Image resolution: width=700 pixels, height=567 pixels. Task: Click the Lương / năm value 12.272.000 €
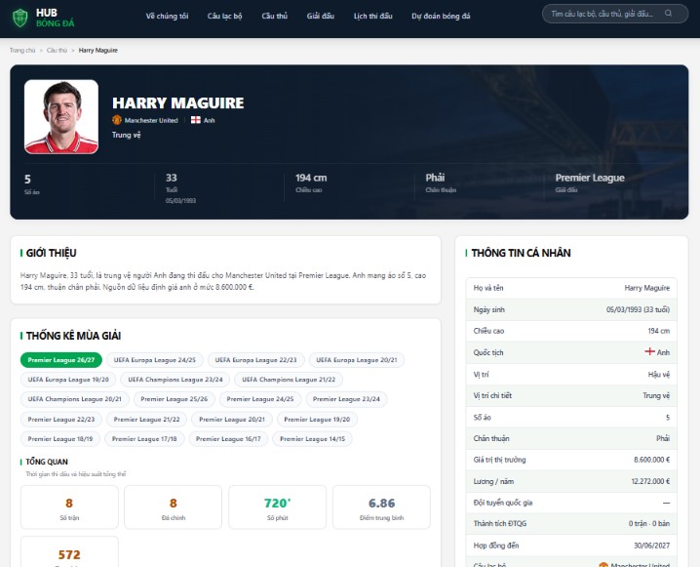(x=650, y=481)
